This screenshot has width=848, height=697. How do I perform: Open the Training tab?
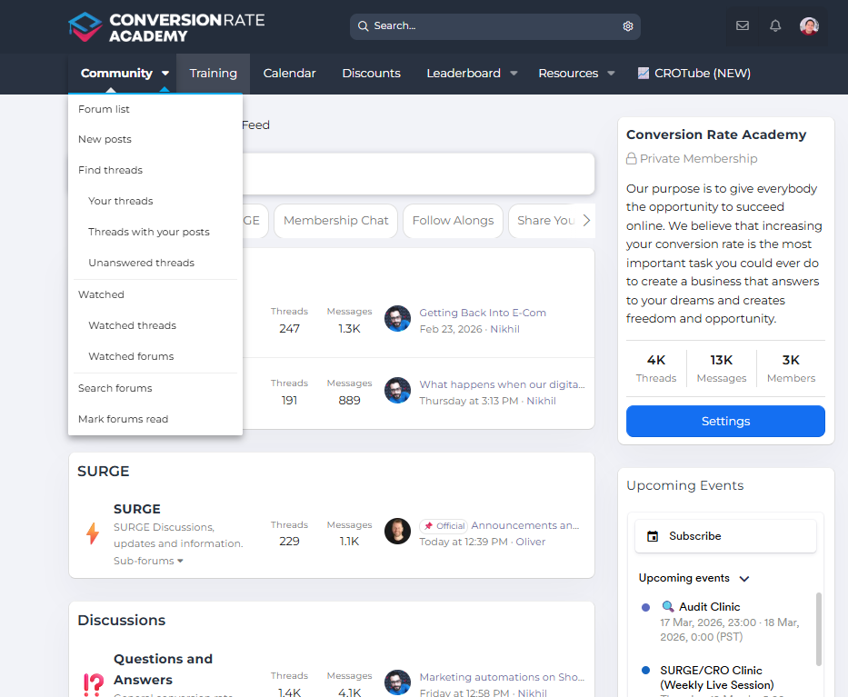coord(213,73)
